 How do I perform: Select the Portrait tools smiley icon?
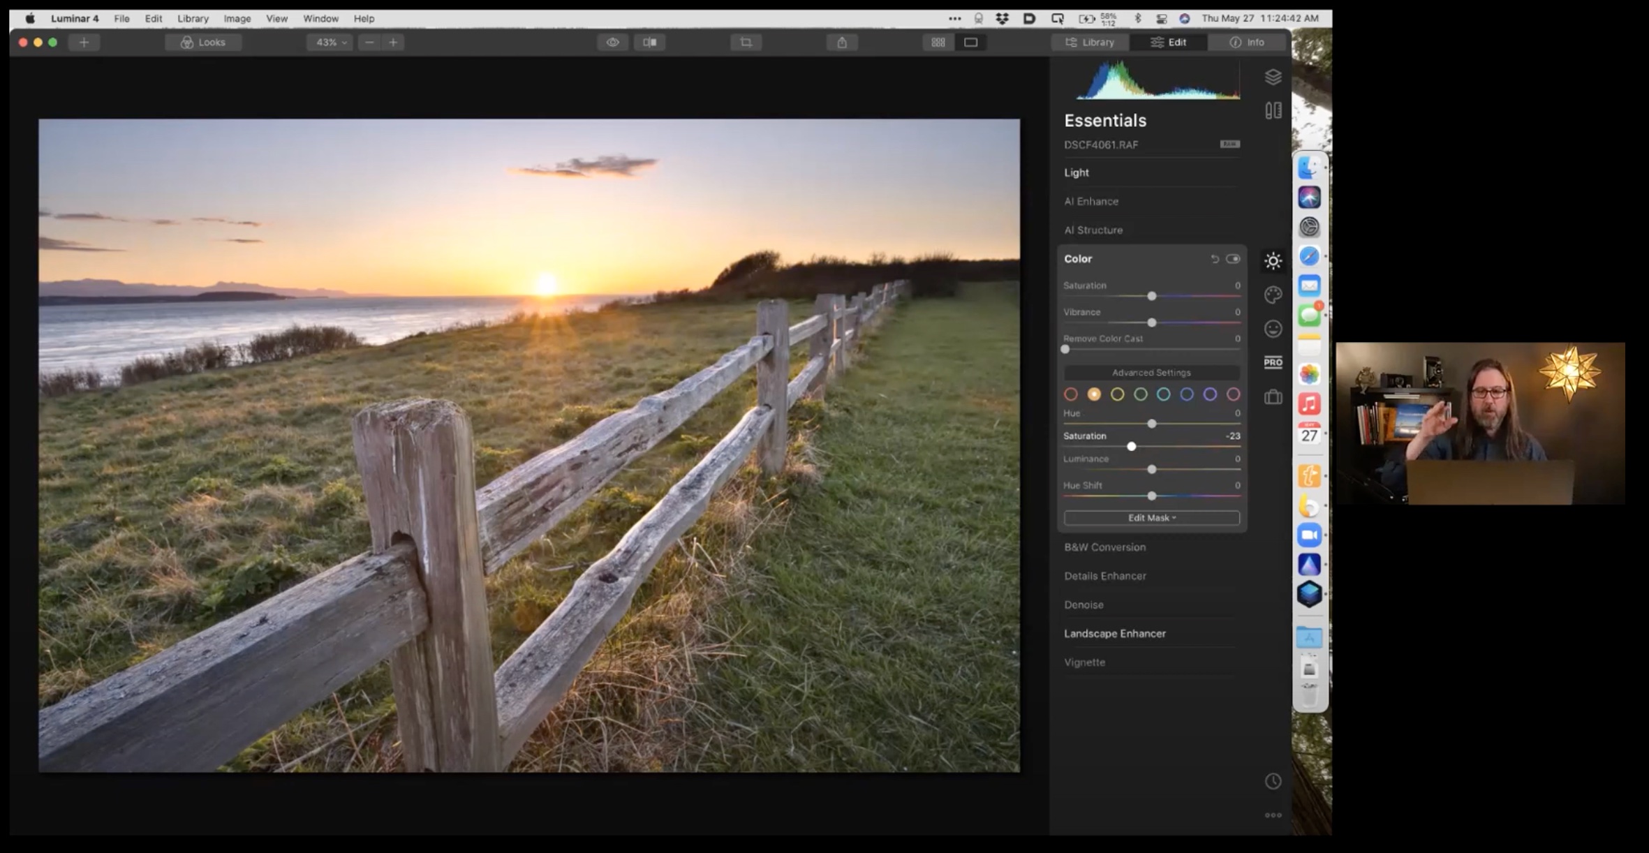pos(1273,328)
